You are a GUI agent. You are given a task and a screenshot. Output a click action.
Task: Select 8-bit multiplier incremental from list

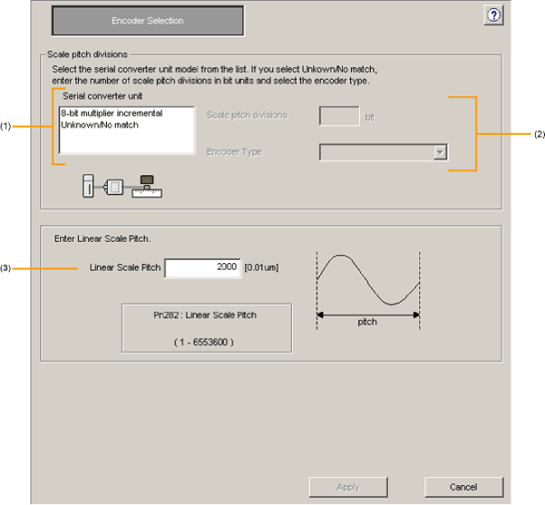pos(112,114)
